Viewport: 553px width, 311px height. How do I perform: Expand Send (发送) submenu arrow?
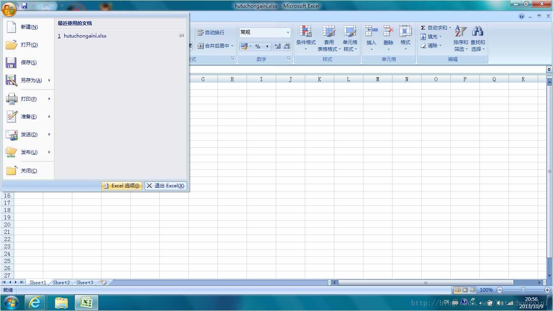(49, 134)
